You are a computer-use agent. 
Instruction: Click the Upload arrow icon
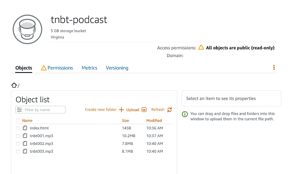coord(144,110)
